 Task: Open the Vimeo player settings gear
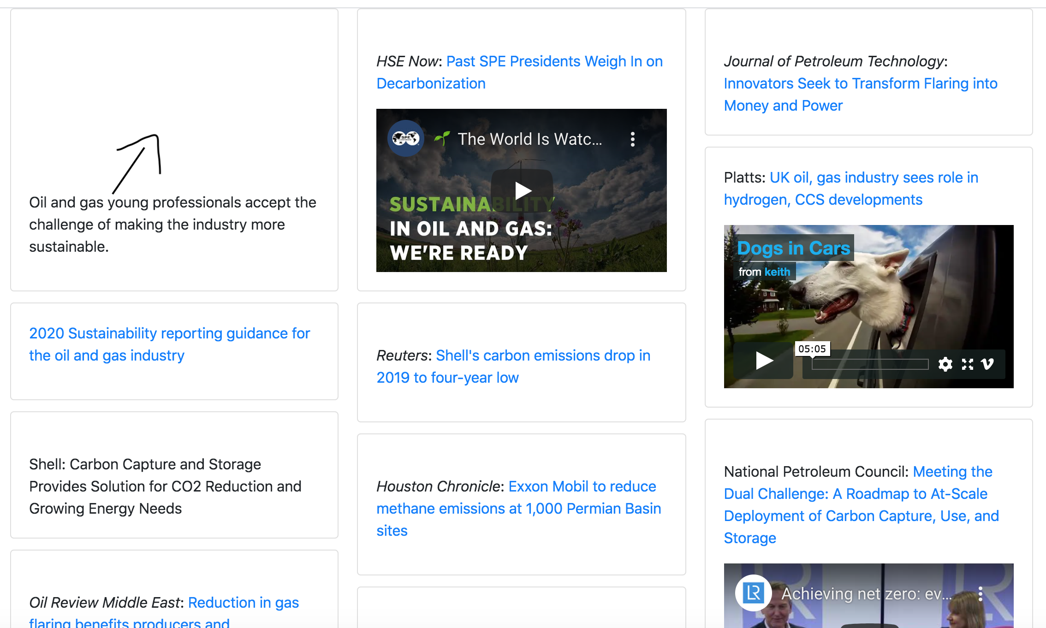945,364
